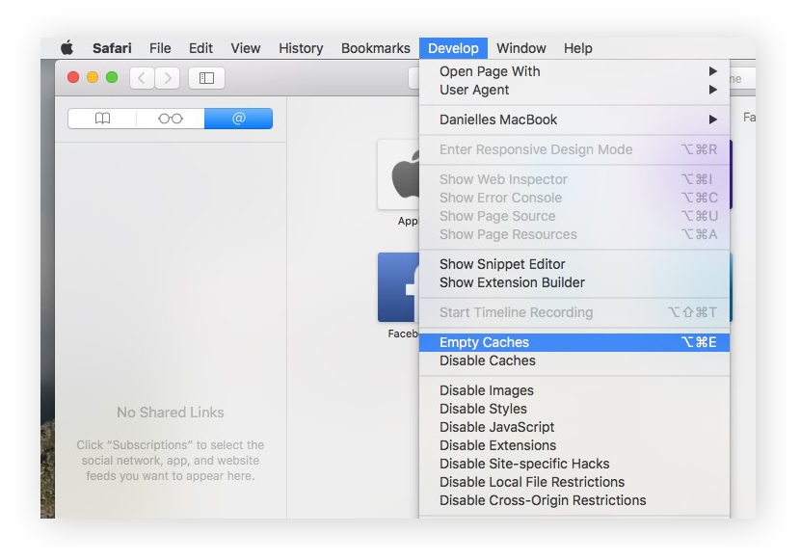Open the Bookmarks menu

click(x=375, y=47)
